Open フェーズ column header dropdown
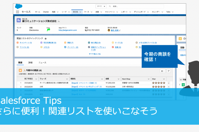Screen dimensions: 199x132 67,79
